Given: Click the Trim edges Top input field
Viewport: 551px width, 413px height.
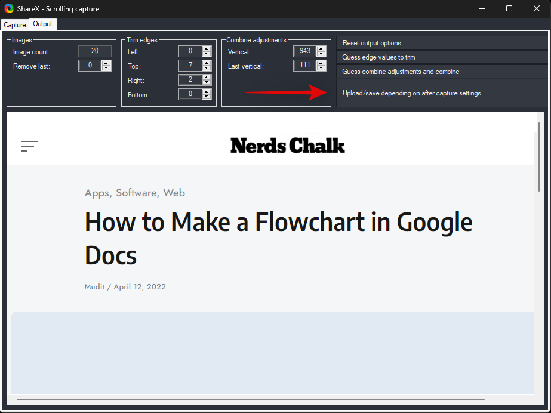Looking at the screenshot, I should [x=190, y=66].
